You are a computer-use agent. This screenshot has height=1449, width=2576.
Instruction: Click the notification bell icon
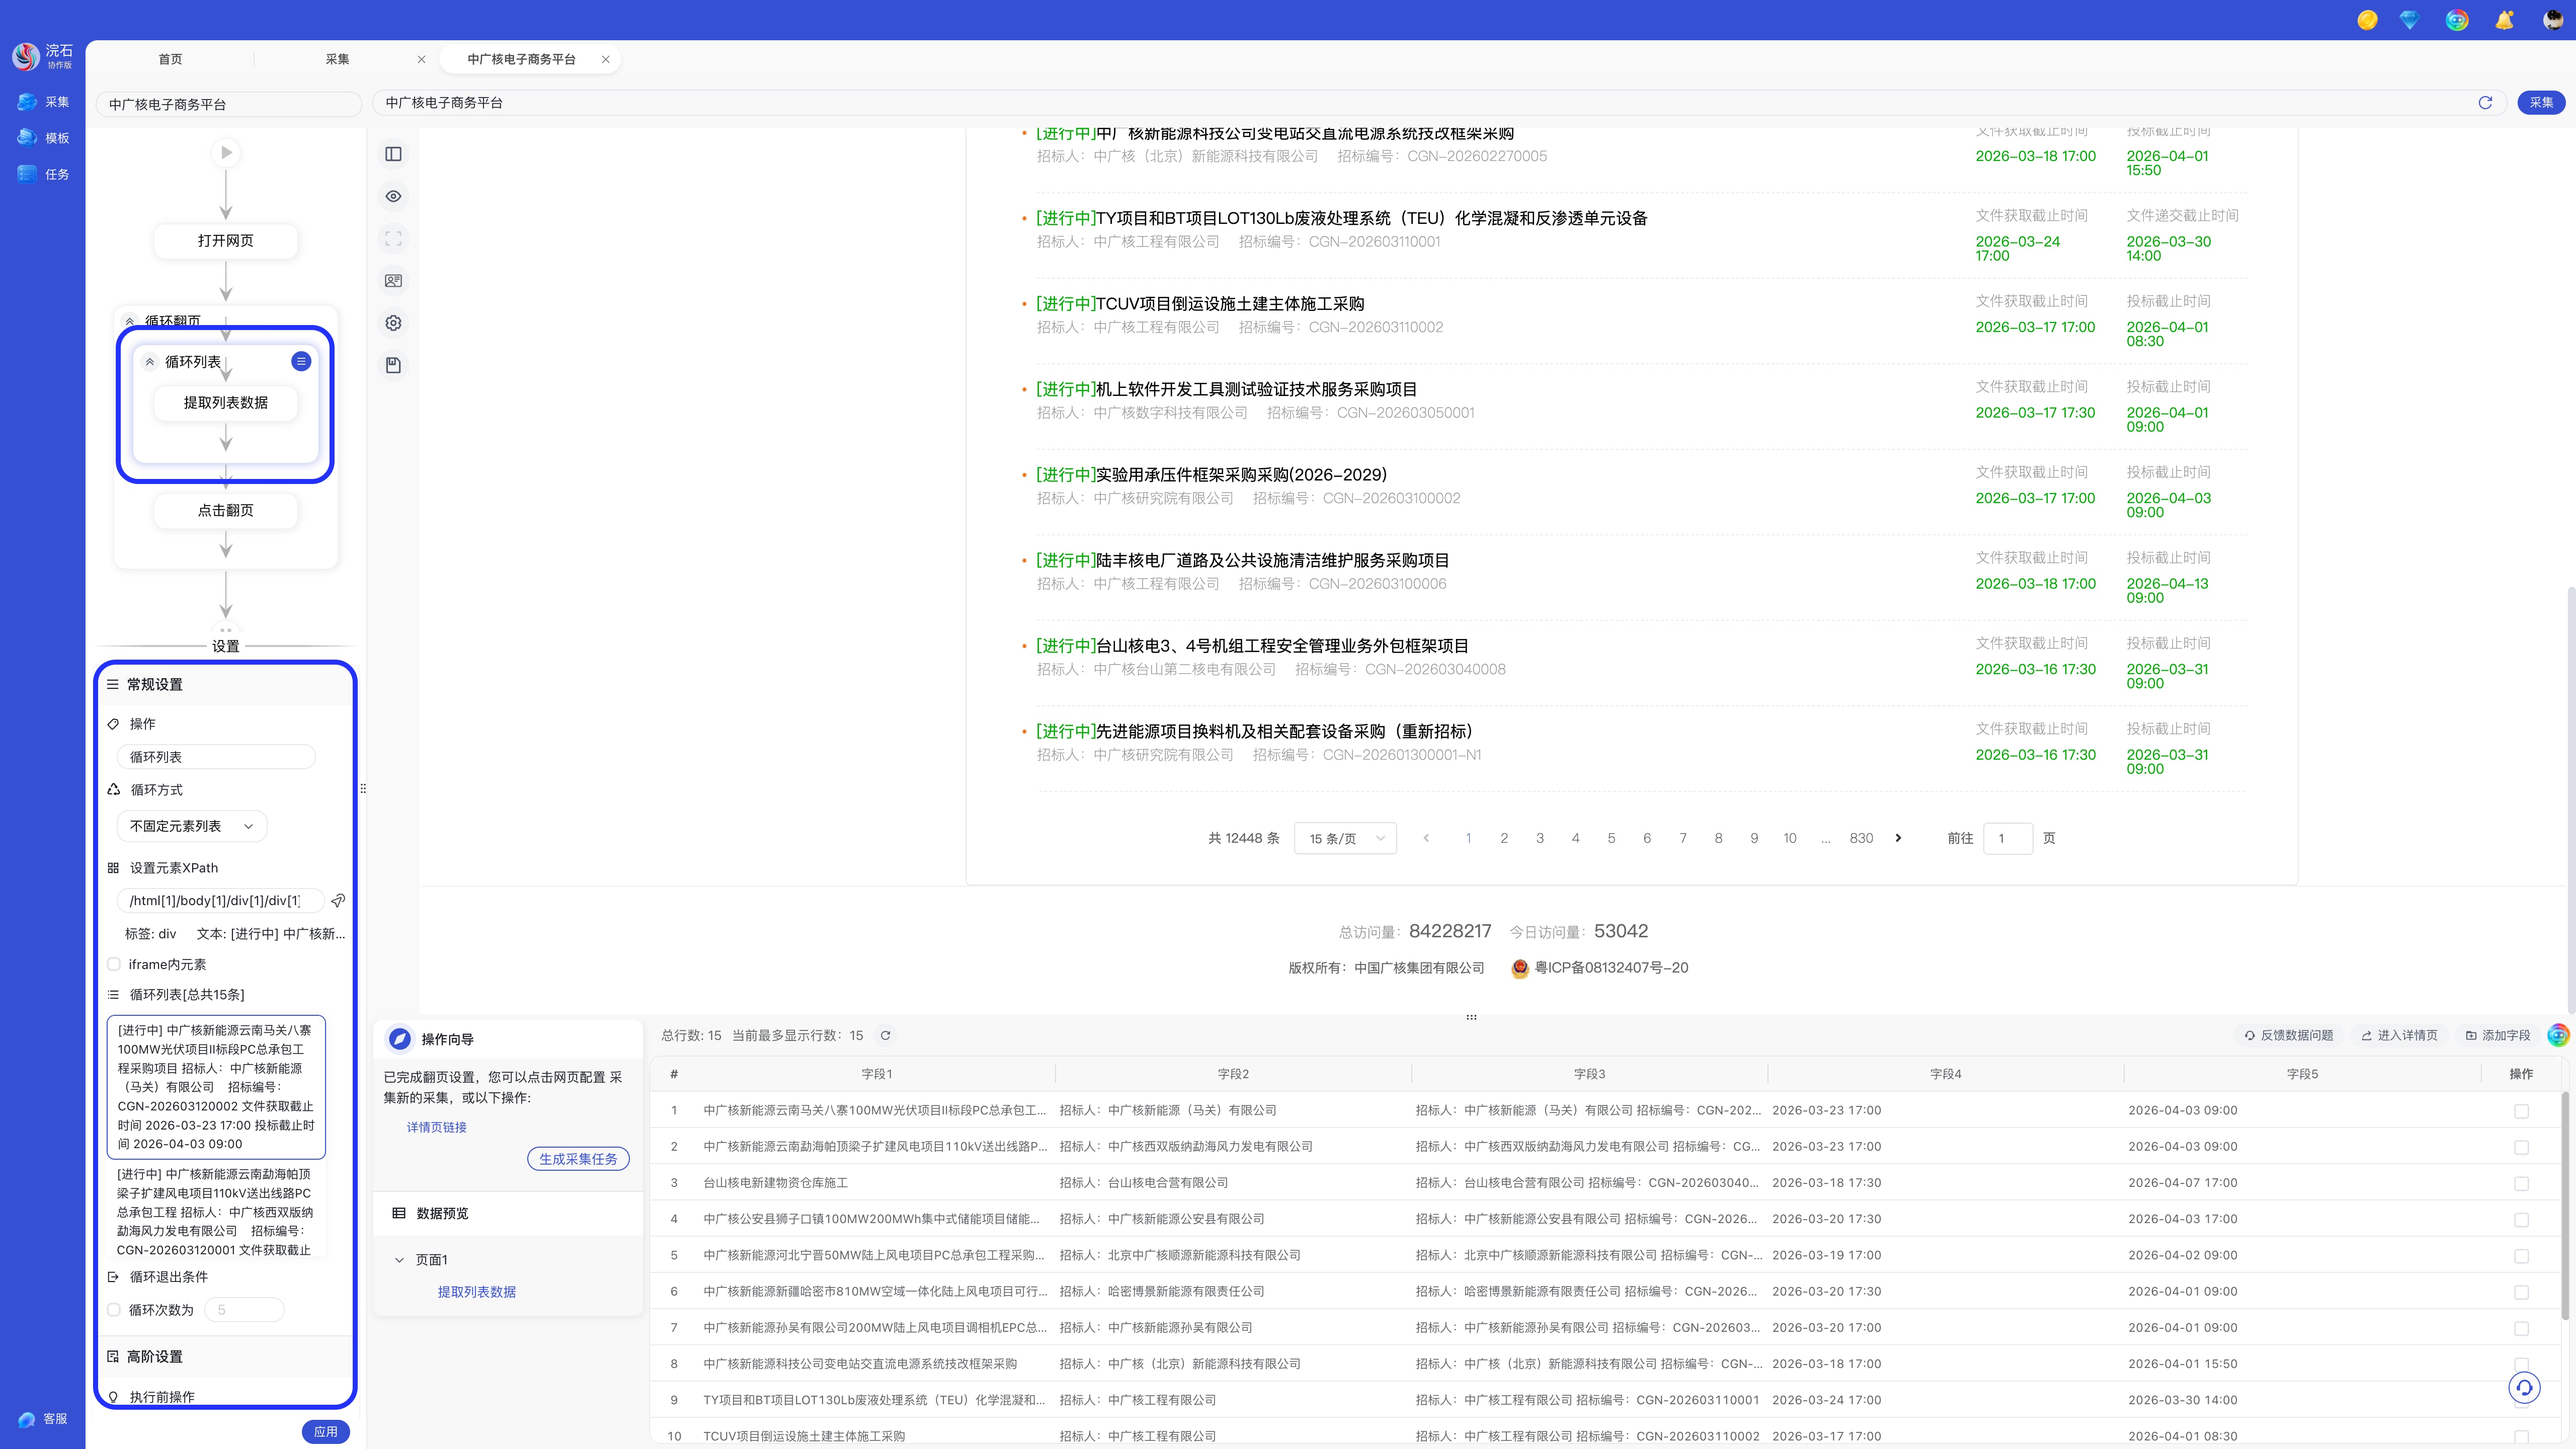click(2504, 20)
